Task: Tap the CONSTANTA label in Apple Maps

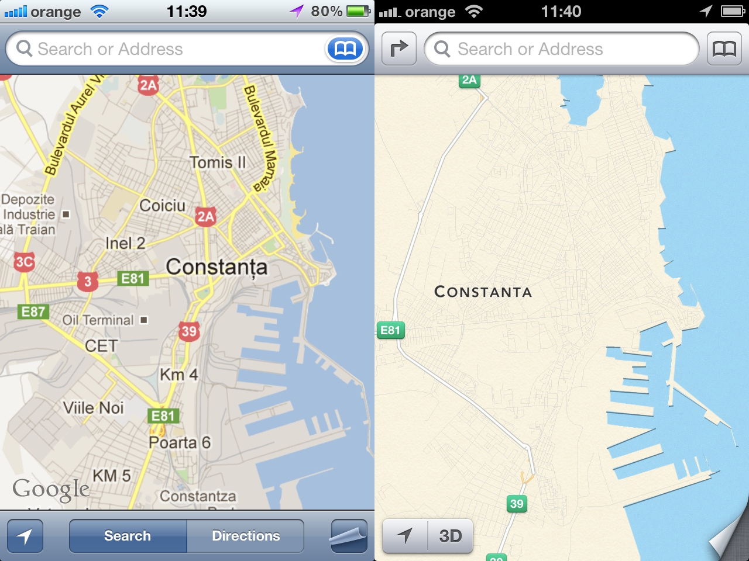Action: click(483, 292)
